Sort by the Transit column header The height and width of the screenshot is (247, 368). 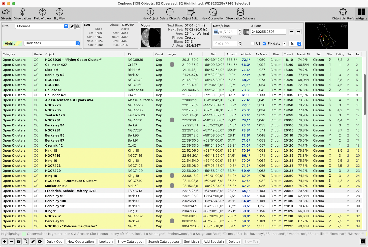pos(289,54)
